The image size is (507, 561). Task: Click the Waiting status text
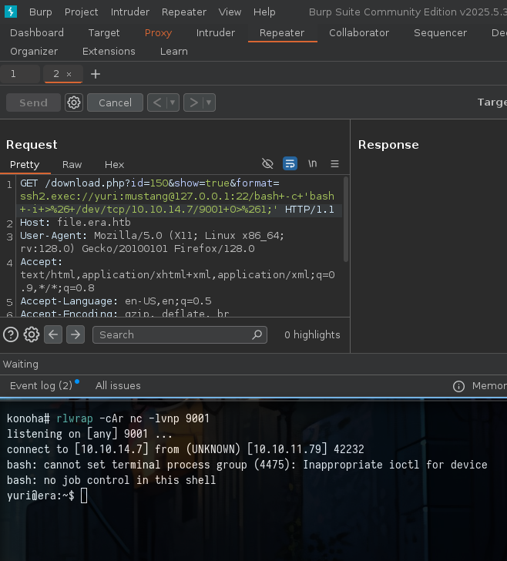(20, 364)
